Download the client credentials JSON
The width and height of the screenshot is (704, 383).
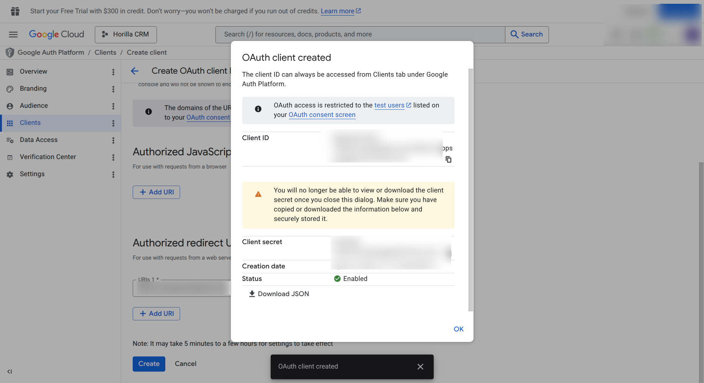tap(279, 294)
